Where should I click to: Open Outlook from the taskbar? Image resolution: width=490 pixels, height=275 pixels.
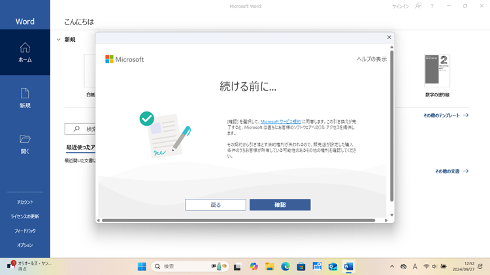click(333, 267)
